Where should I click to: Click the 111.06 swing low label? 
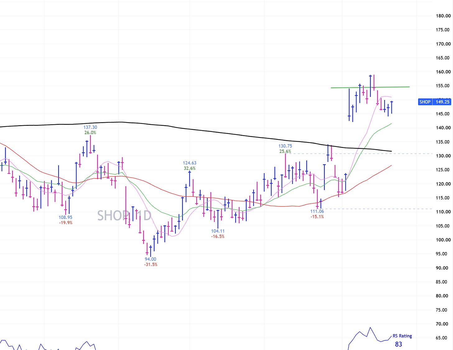tap(317, 211)
